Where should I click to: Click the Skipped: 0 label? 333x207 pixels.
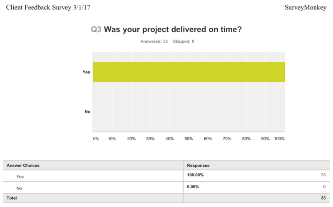pos(184,41)
